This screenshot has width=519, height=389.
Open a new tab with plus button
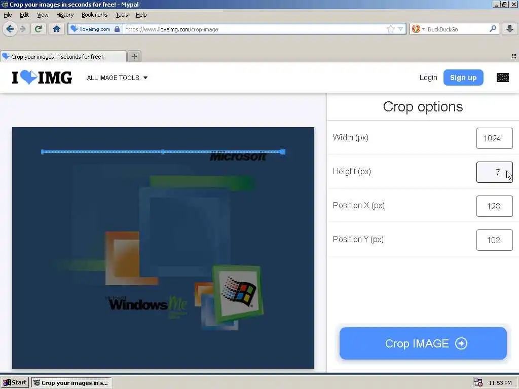[x=134, y=56]
